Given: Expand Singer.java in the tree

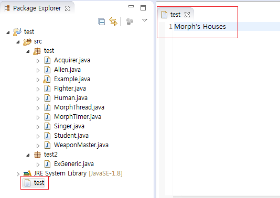Looking at the screenshot, I should [x=38, y=127].
